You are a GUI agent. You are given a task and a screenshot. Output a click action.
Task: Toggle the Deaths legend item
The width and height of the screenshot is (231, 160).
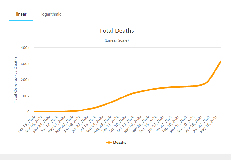[x=116, y=143]
